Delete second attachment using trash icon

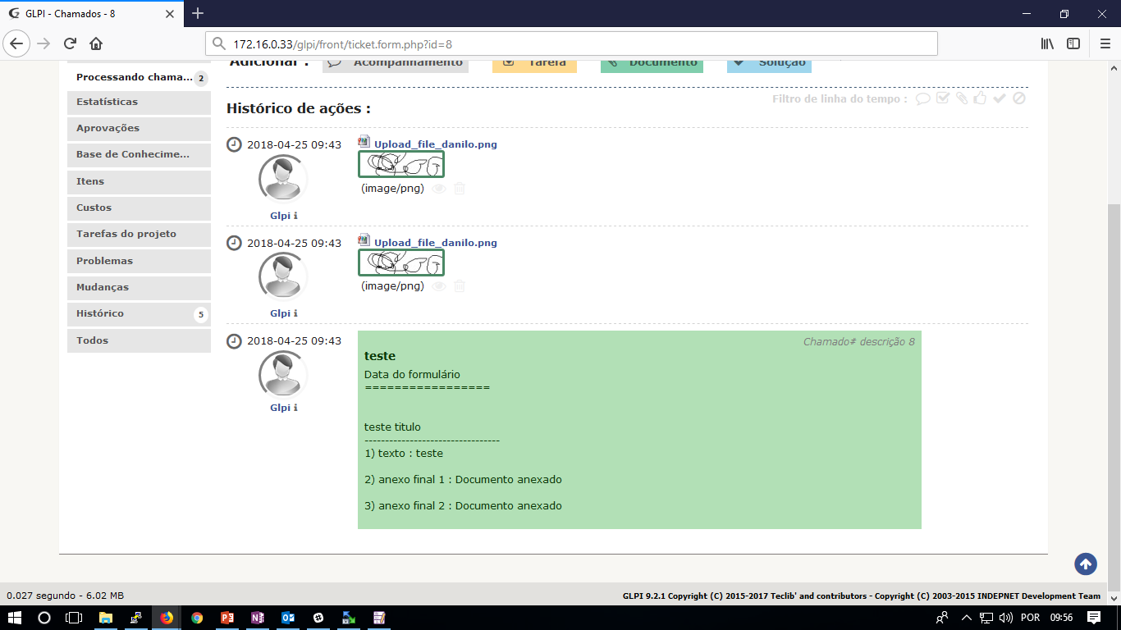459,286
